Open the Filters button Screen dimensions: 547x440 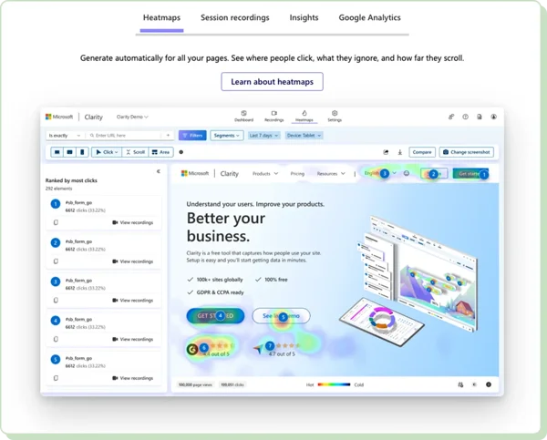(x=192, y=135)
